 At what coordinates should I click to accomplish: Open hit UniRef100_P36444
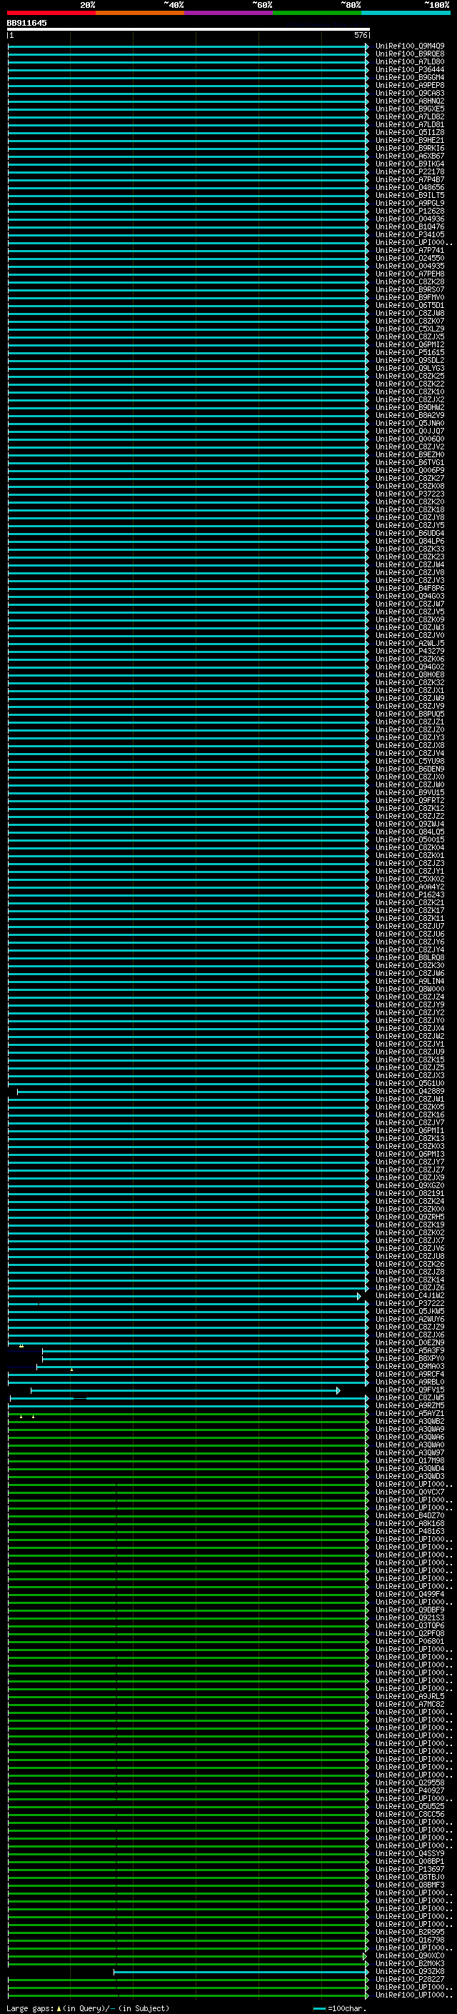(410, 69)
